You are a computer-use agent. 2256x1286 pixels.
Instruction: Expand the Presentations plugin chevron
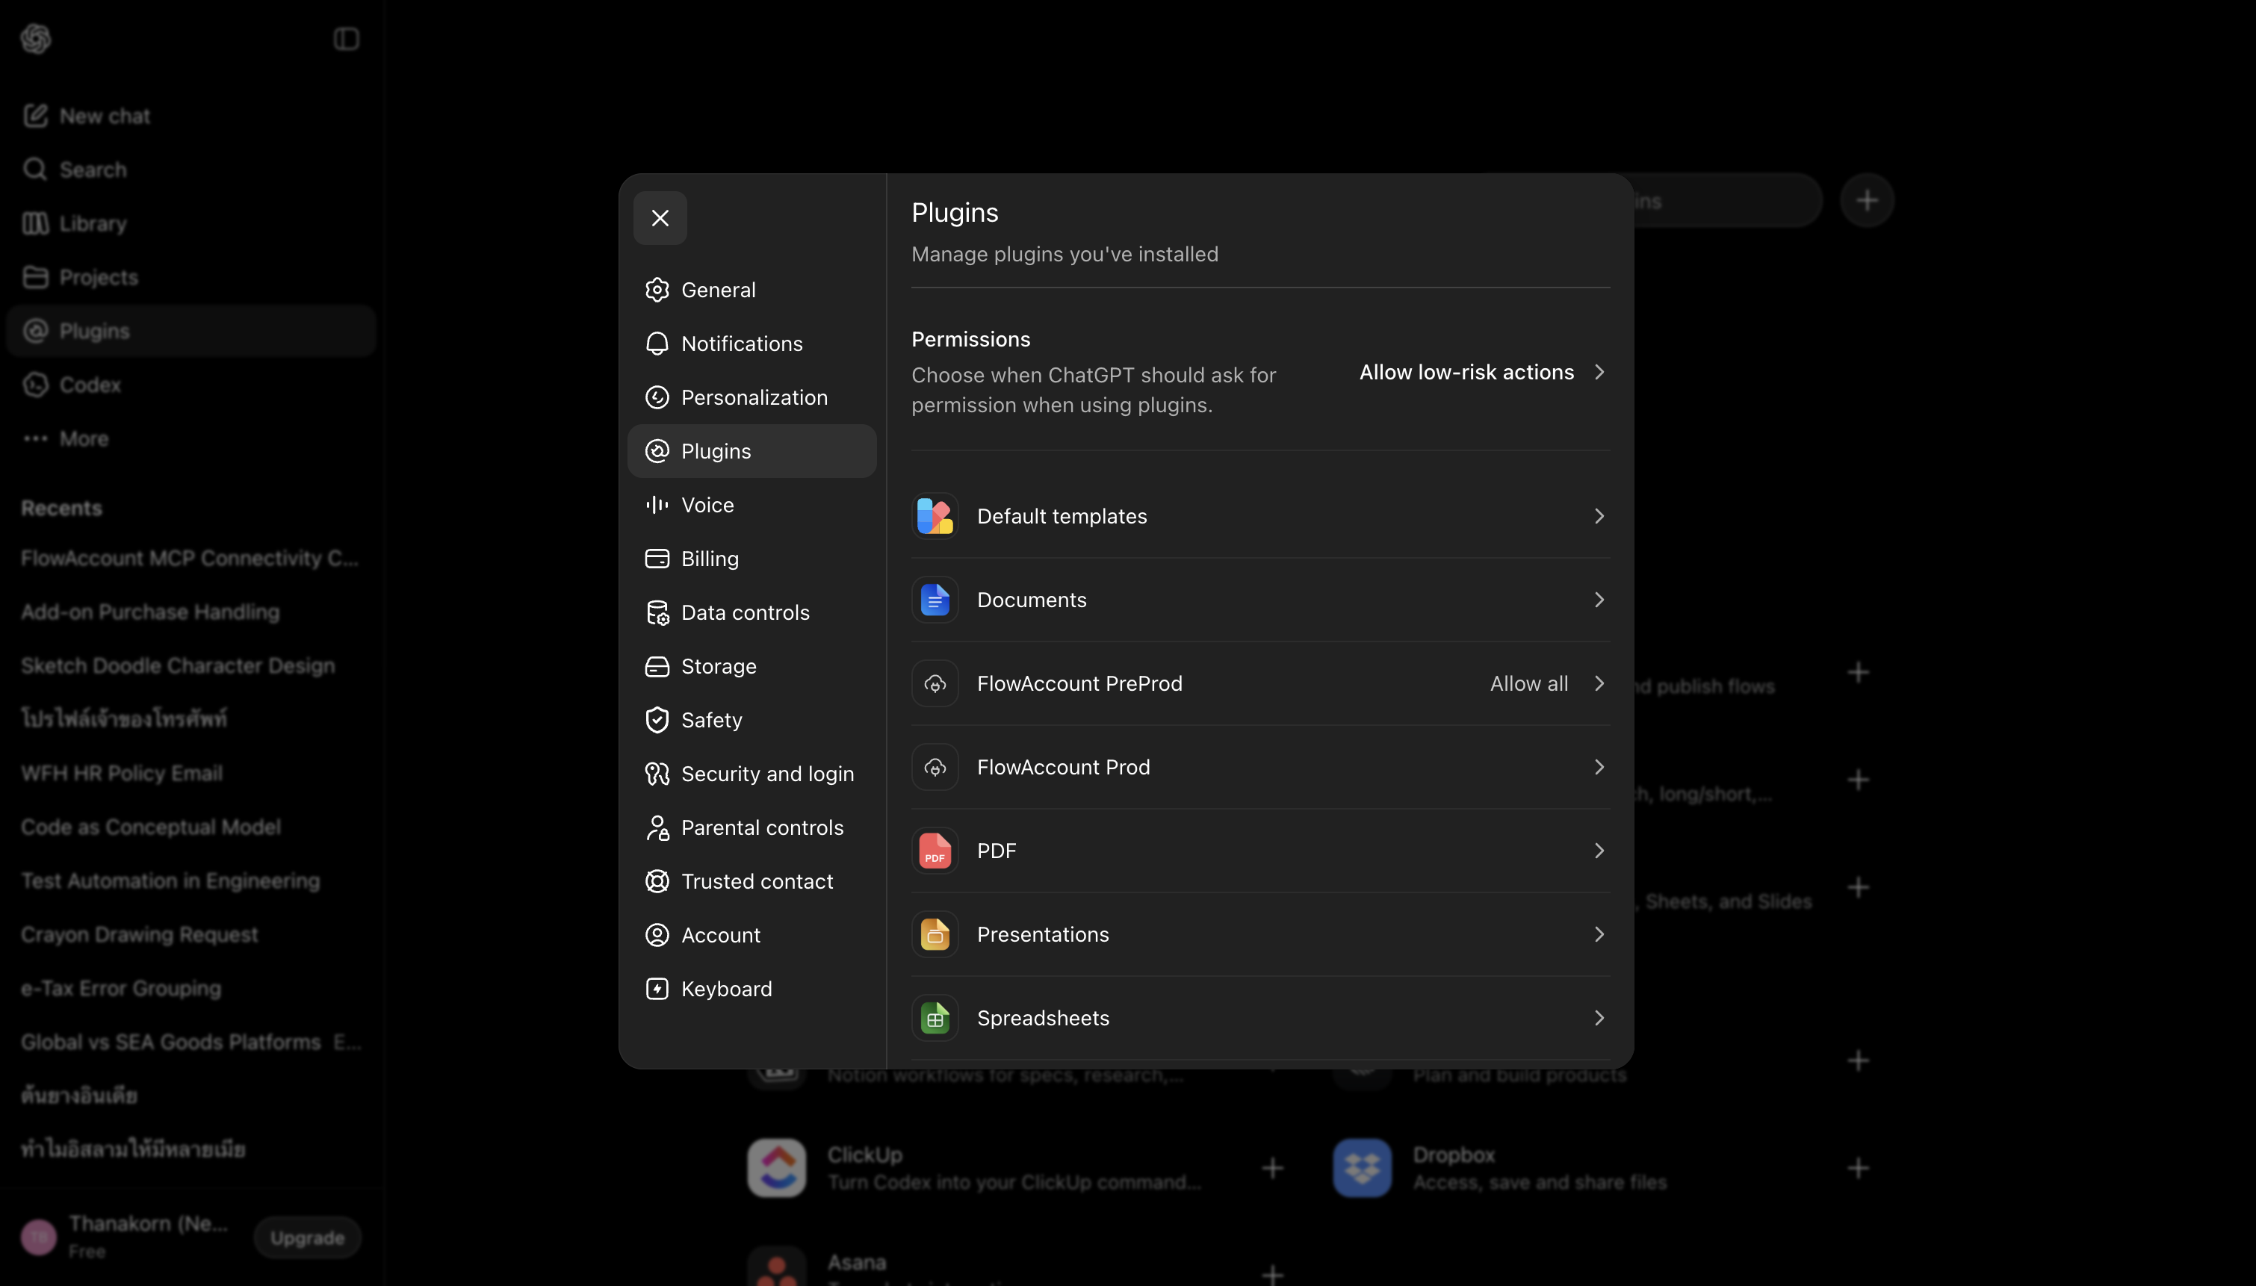tap(1599, 934)
